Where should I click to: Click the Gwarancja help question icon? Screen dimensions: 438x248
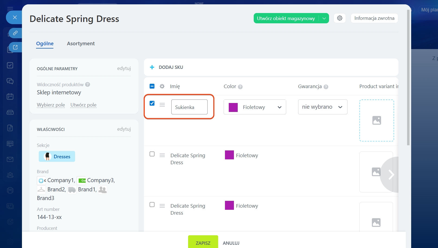point(326,87)
